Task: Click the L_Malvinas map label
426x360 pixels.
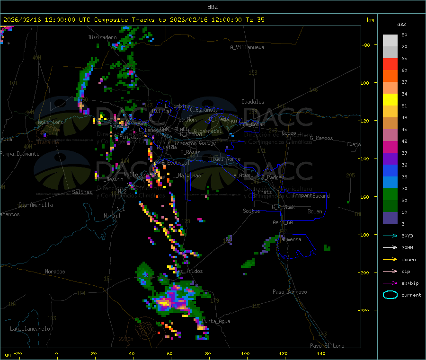Action: [x=186, y=176]
